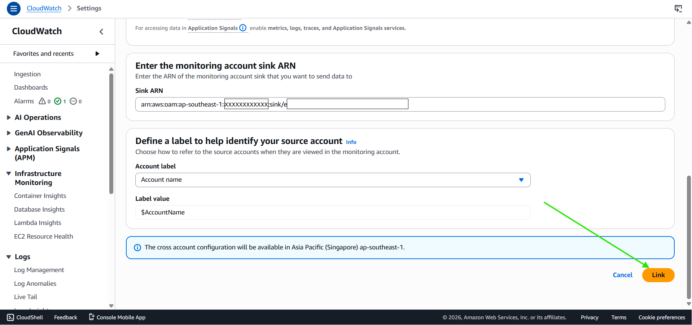Click the sidebar scroll-up arrow

click(x=111, y=69)
